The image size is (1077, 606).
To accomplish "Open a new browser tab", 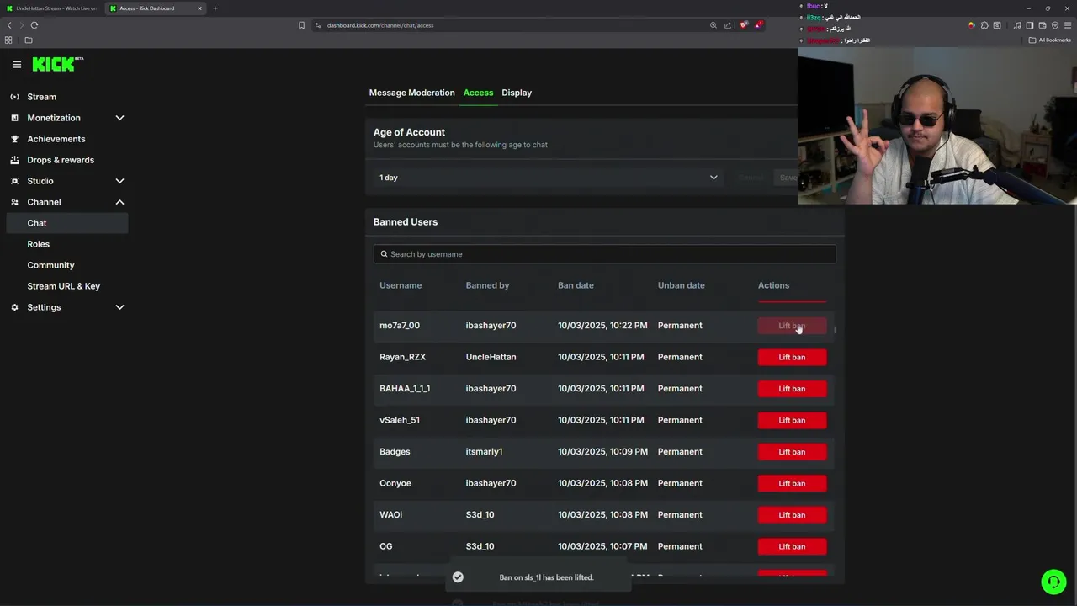I will point(215,8).
